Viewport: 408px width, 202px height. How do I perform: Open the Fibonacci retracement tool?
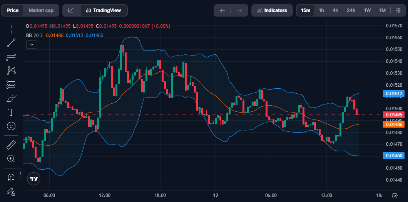(x=11, y=57)
